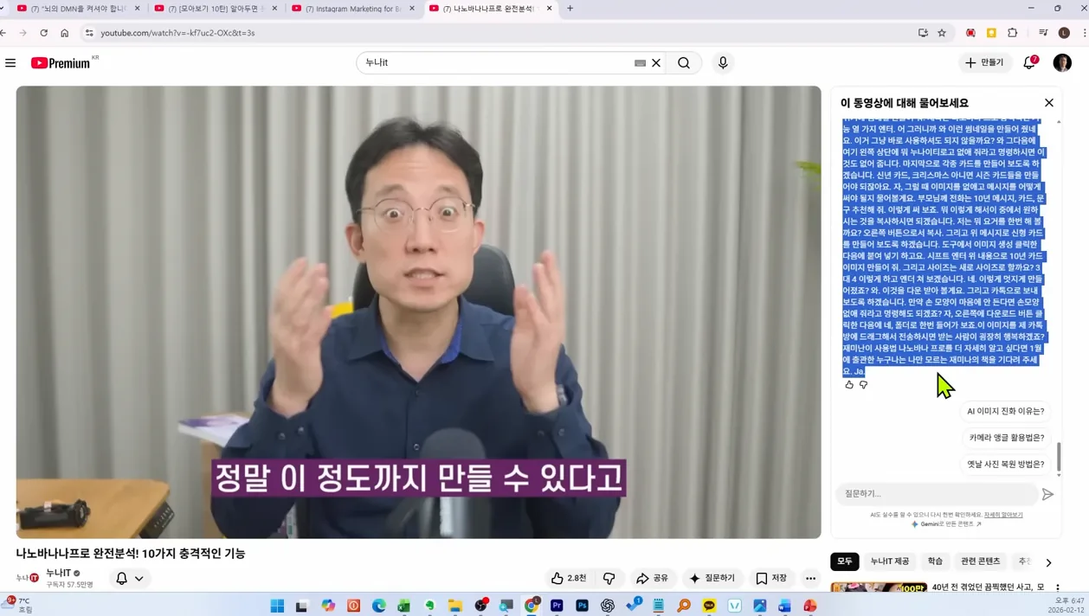Open more actions three-dot menu under video

tap(810, 578)
